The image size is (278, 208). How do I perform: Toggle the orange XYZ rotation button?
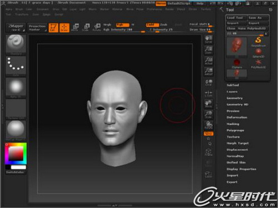(x=209, y=134)
